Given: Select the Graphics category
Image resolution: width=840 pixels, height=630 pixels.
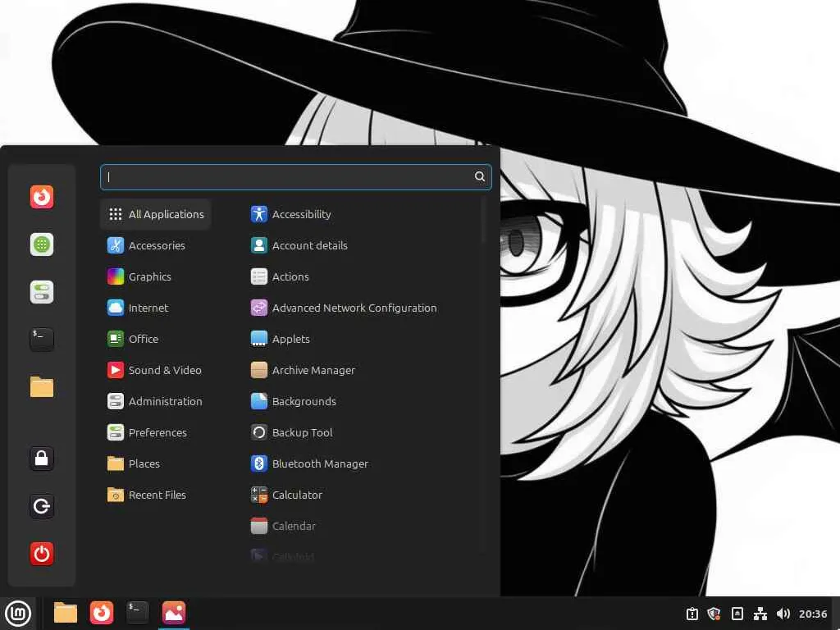Looking at the screenshot, I should point(155,276).
